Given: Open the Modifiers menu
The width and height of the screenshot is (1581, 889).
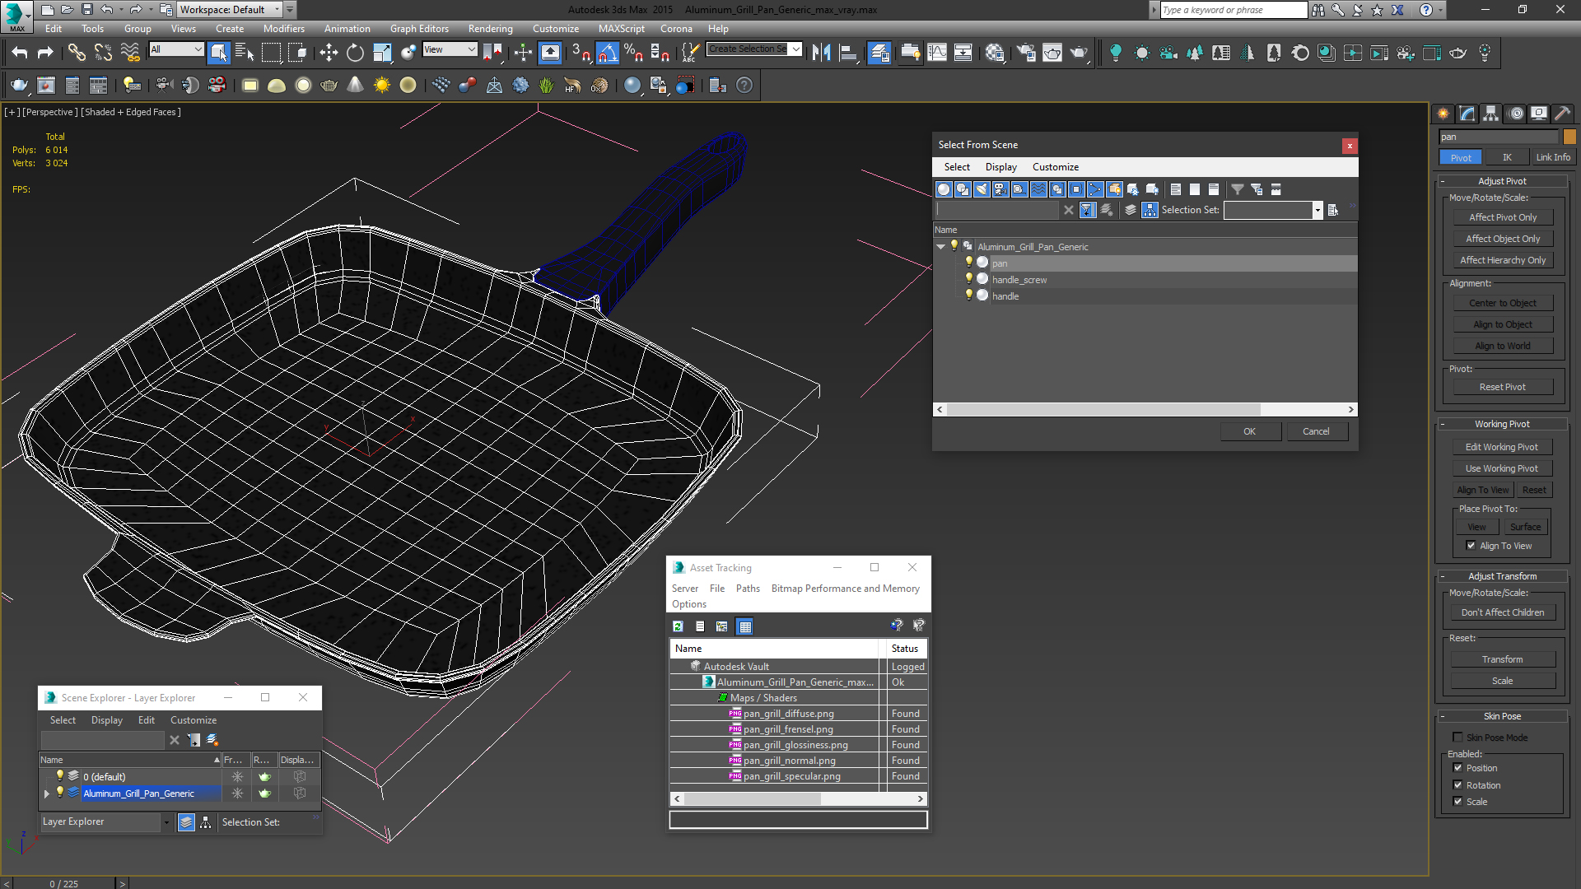Looking at the screenshot, I should click(283, 29).
